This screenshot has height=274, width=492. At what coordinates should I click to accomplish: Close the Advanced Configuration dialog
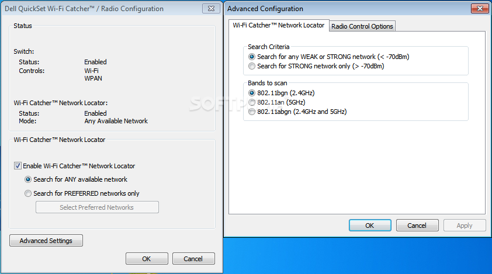[x=480, y=9]
